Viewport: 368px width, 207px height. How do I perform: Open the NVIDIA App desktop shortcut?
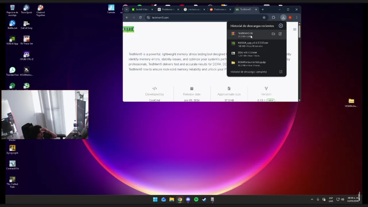(x=12, y=40)
